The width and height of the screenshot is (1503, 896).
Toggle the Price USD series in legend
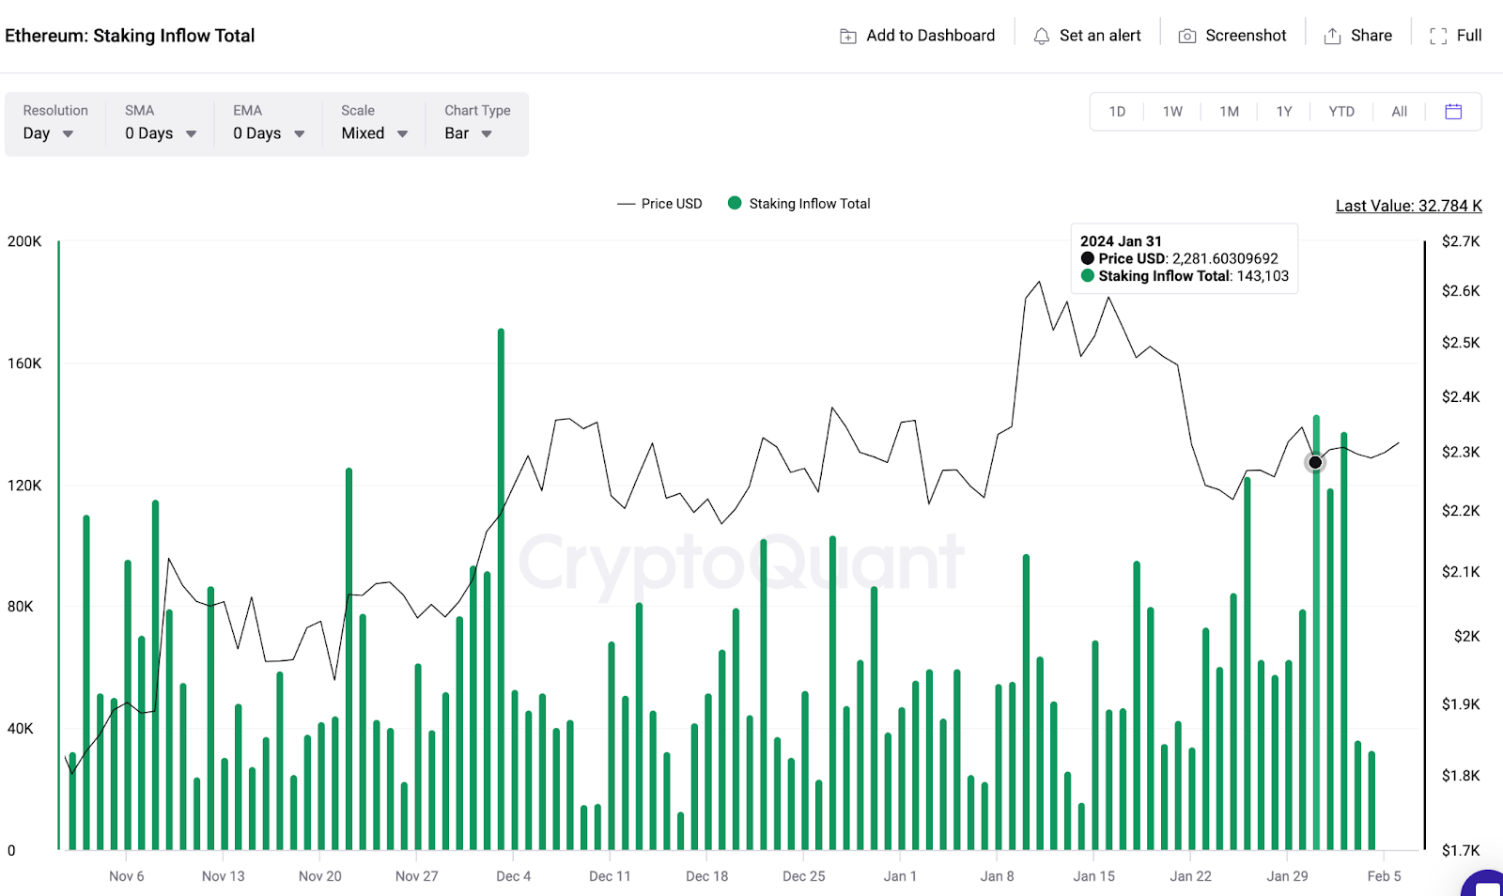660,203
